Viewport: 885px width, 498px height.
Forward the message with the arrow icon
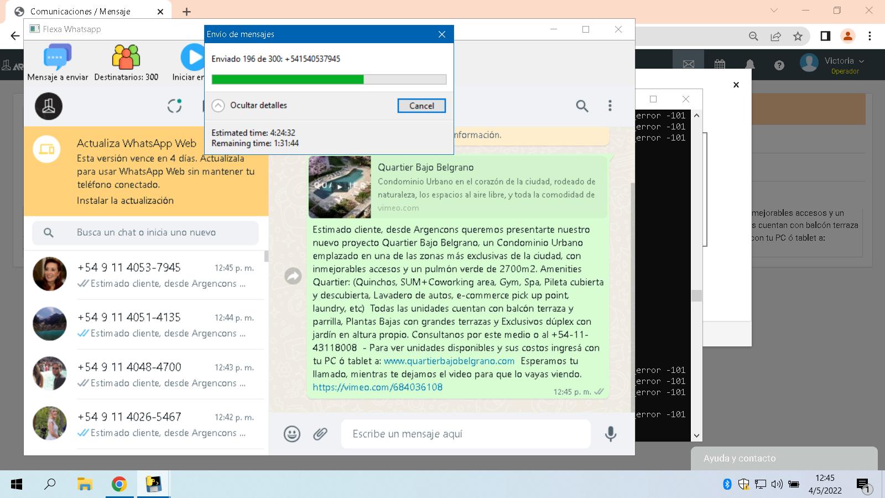click(x=293, y=276)
